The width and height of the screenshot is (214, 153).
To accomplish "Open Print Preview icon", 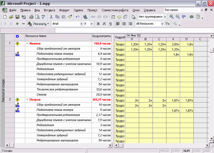I will tap(37, 17).
